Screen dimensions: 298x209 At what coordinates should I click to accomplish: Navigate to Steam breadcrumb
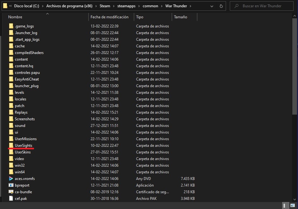105,6
